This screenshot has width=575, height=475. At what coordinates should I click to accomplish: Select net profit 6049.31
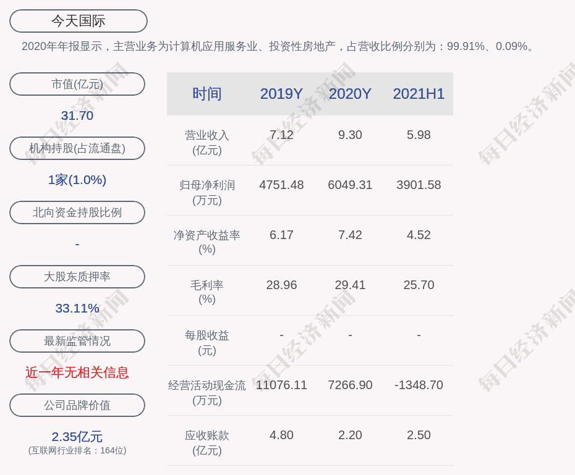350,185
